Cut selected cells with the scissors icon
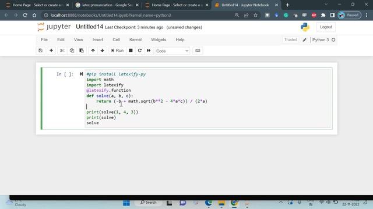 62,51
